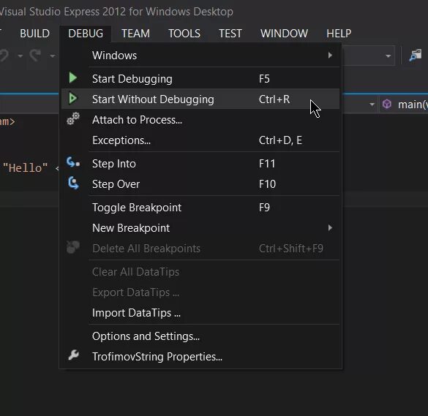Click the Step Into arrow icon
The height and width of the screenshot is (416, 428).
pos(73,162)
